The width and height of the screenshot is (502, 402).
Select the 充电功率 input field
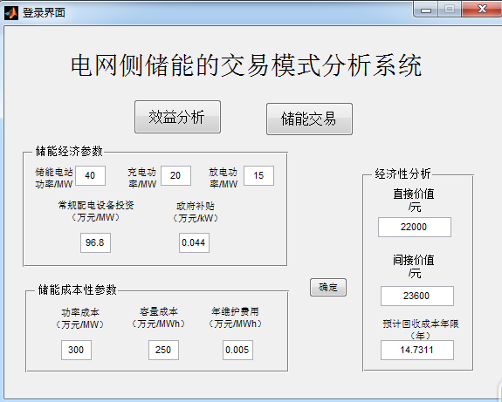(x=175, y=175)
